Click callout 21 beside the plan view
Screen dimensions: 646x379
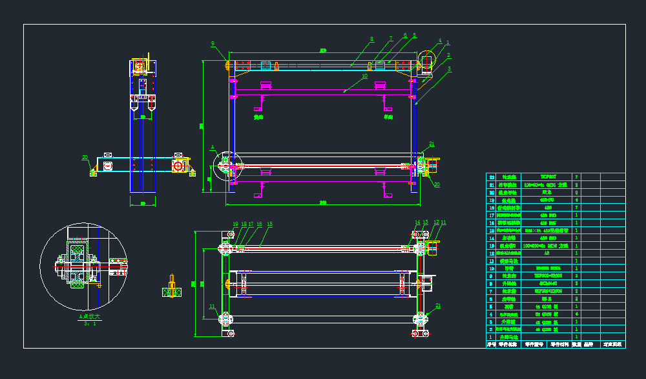(437, 305)
